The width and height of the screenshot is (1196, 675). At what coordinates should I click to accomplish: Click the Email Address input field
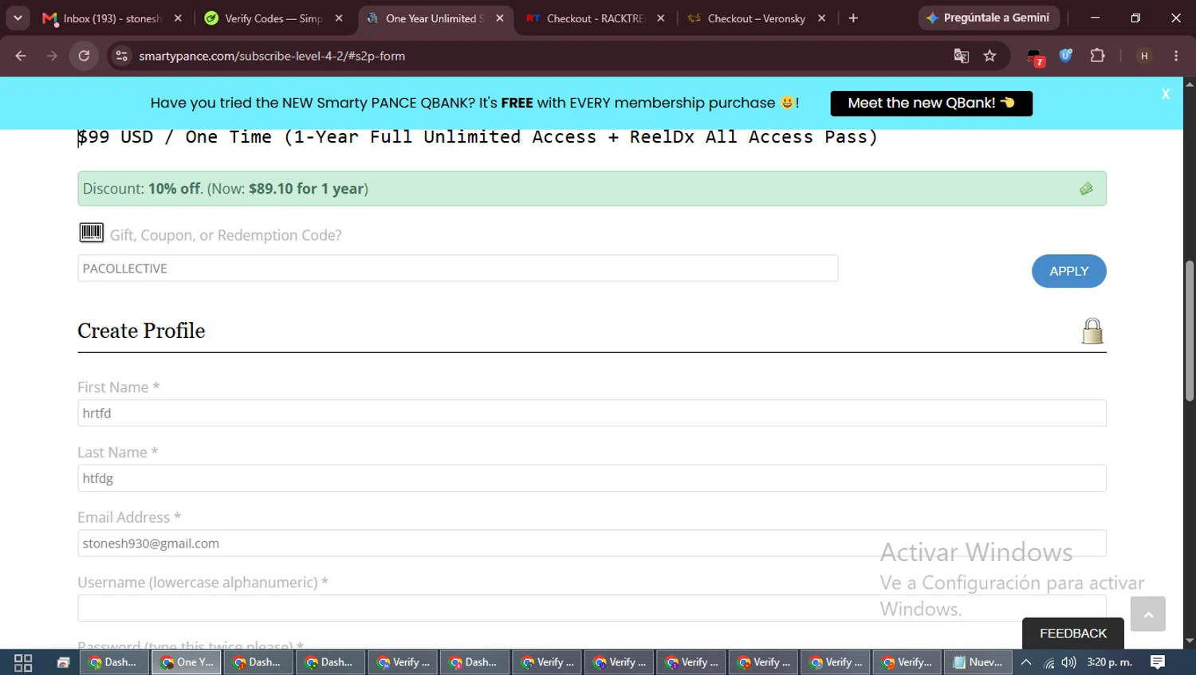click(592, 544)
